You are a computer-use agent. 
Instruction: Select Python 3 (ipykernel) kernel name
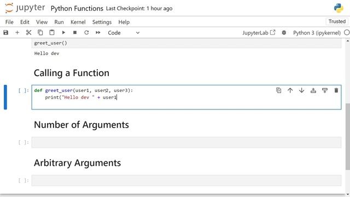[317, 33]
